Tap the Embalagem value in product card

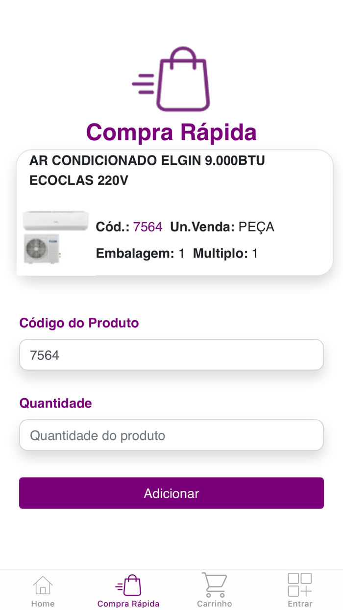tap(181, 254)
